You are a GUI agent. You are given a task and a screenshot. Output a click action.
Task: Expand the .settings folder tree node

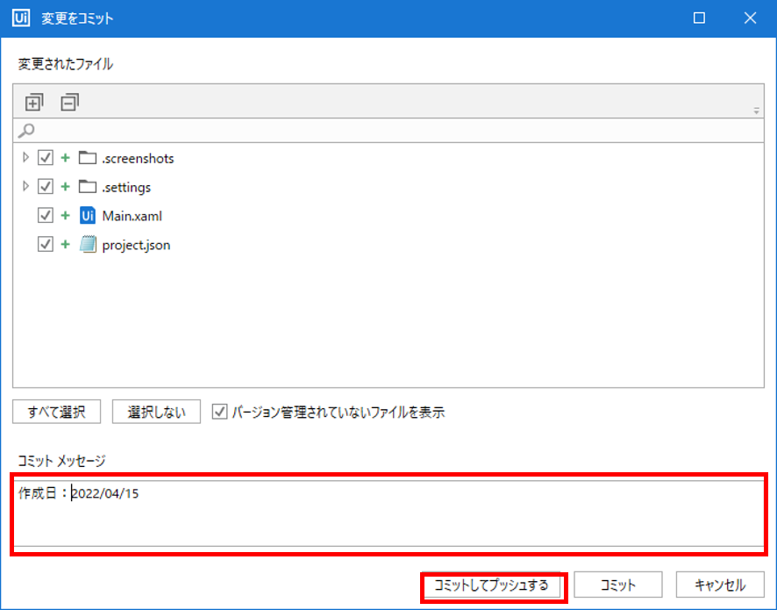coord(25,187)
